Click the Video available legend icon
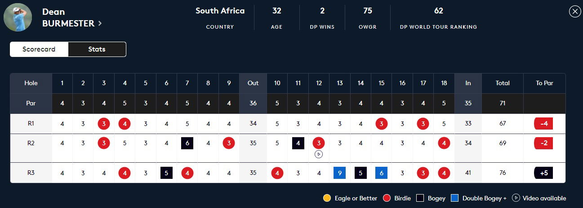This screenshot has height=208, width=583. (516, 198)
